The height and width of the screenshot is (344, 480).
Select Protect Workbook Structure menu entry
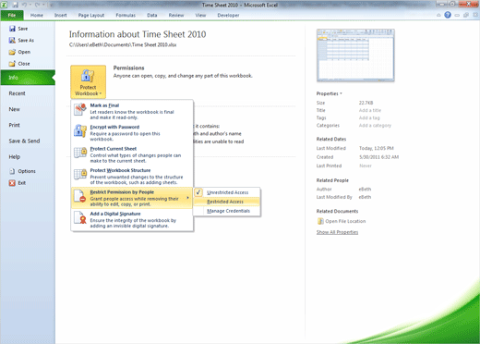click(x=132, y=176)
